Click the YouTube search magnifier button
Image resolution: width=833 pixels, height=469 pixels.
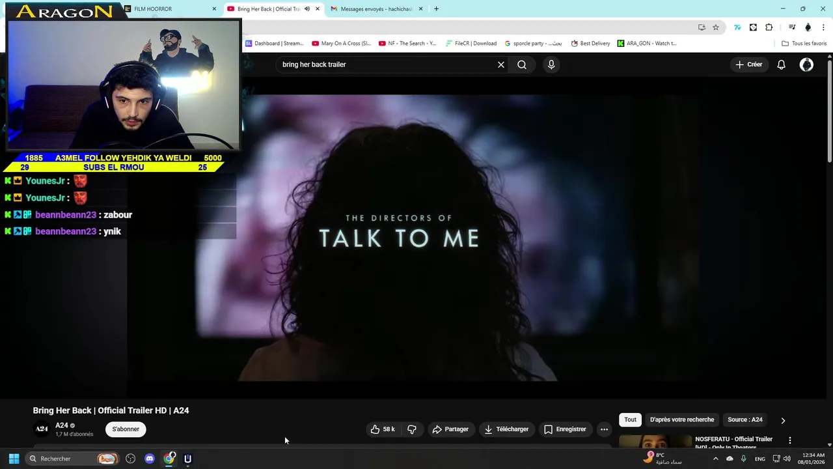(x=522, y=64)
